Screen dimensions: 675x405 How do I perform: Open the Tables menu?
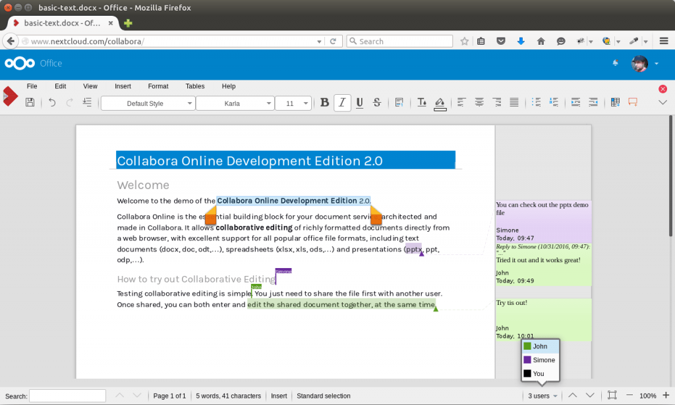pyautogui.click(x=195, y=86)
